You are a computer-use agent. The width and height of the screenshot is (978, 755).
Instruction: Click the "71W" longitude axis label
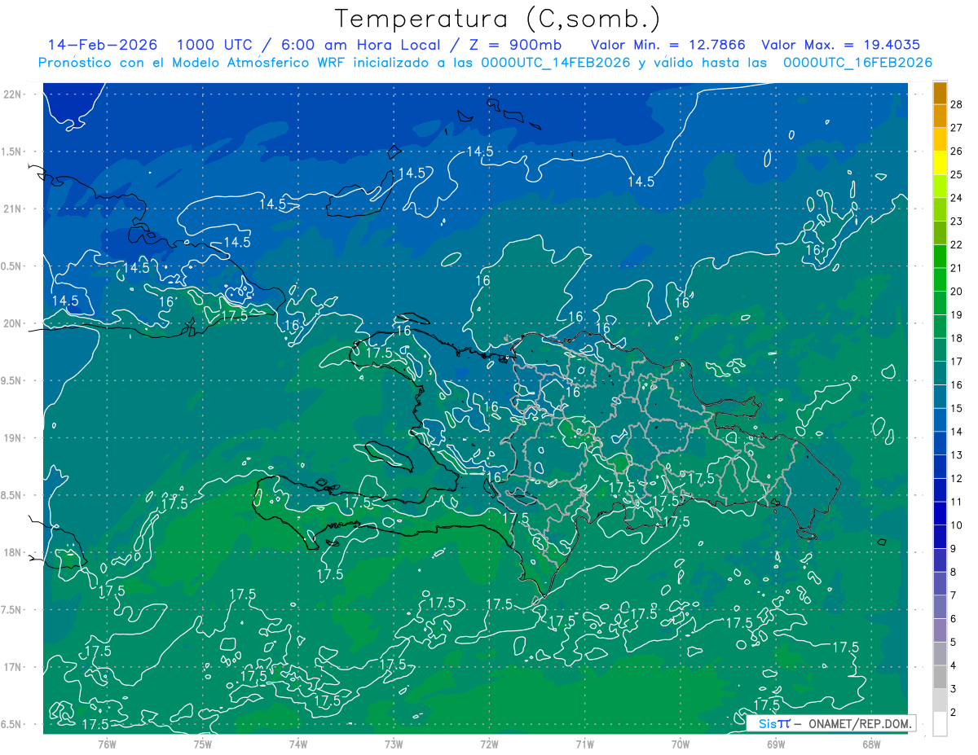[584, 744]
